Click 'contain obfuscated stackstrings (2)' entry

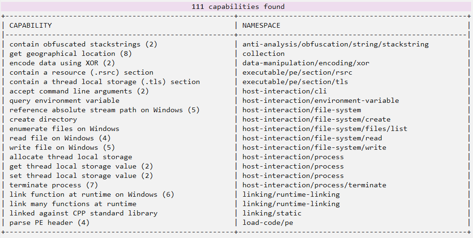pos(83,44)
